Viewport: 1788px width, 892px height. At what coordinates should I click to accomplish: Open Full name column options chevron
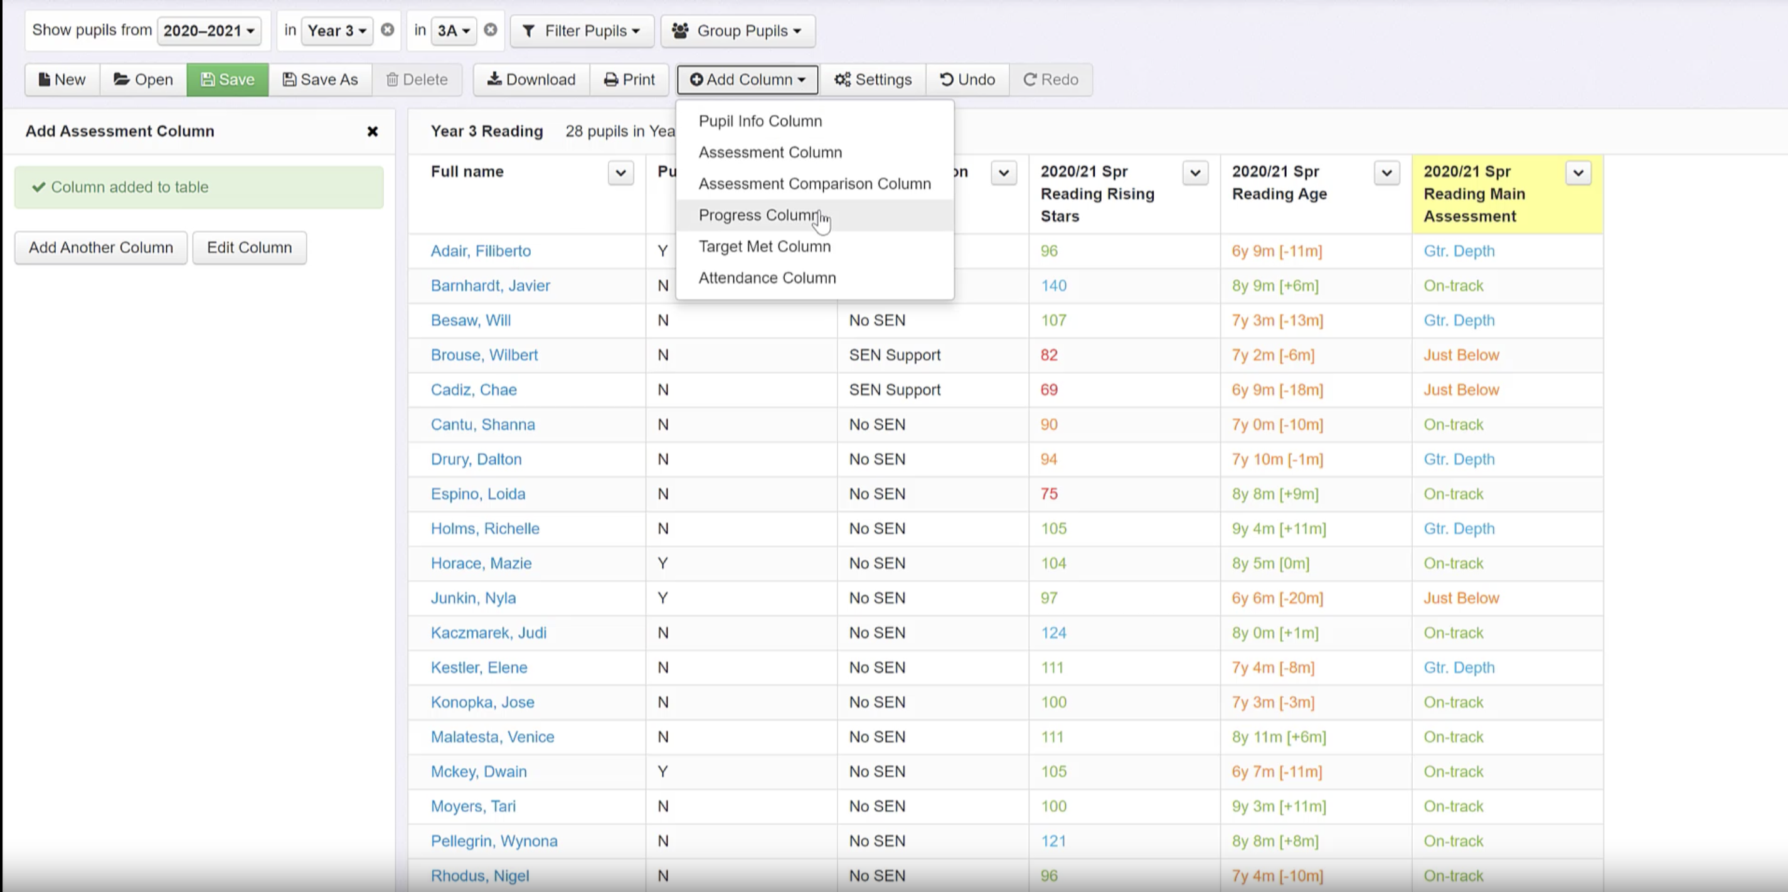pos(620,172)
